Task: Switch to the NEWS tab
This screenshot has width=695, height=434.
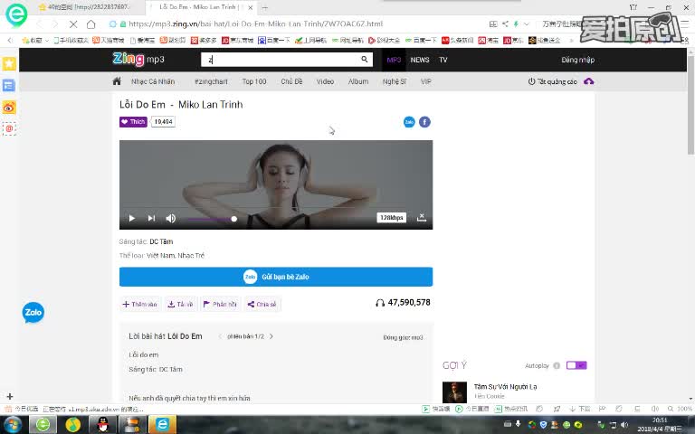Action: (x=420, y=60)
